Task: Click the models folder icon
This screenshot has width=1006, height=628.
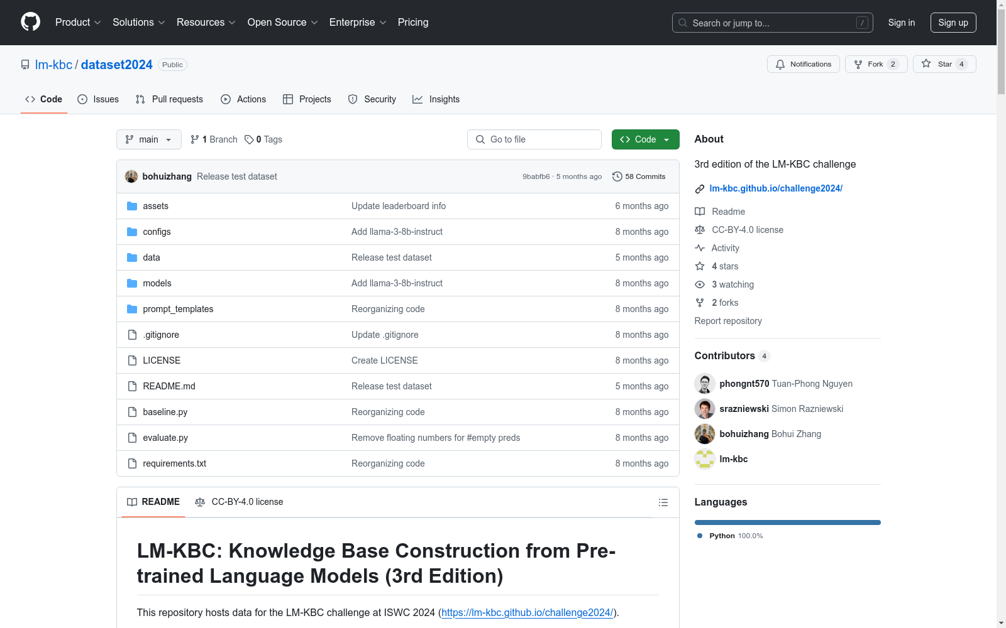Action: pyautogui.click(x=132, y=283)
